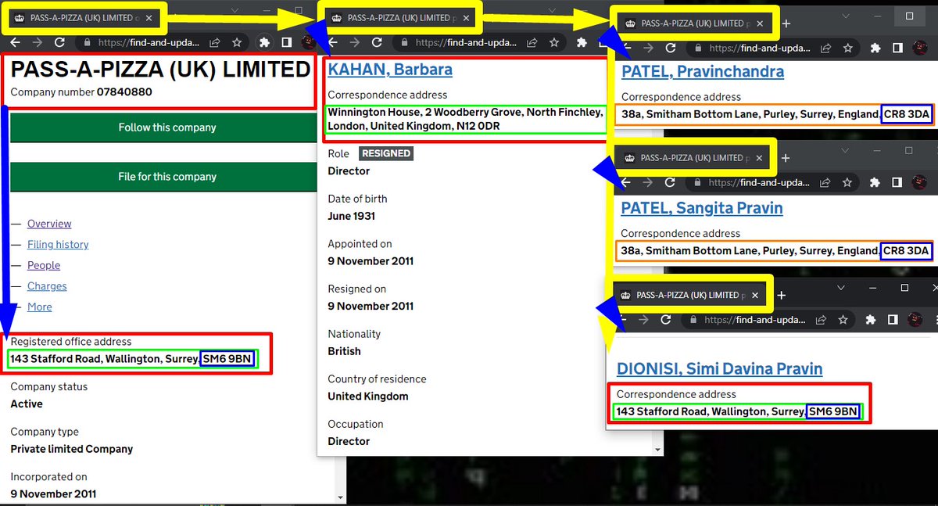
Task: Open the KAHAN, Barbara officer link
Action: (x=390, y=70)
